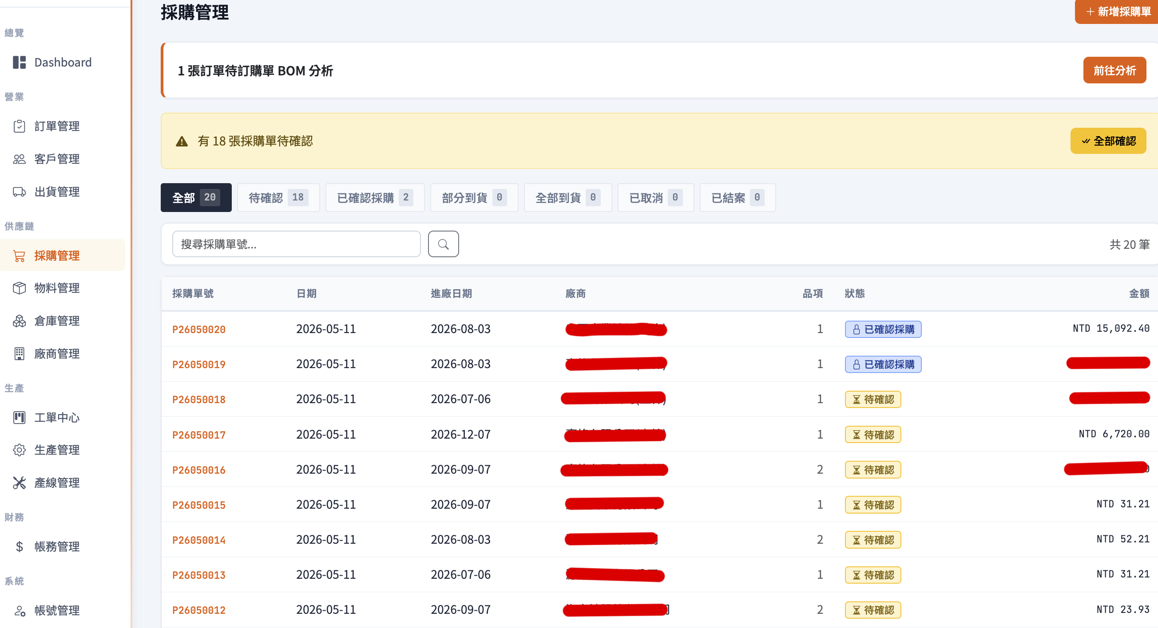The width and height of the screenshot is (1158, 628).
Task: Click hourglass icon in P26050016 status badge
Action: point(857,470)
